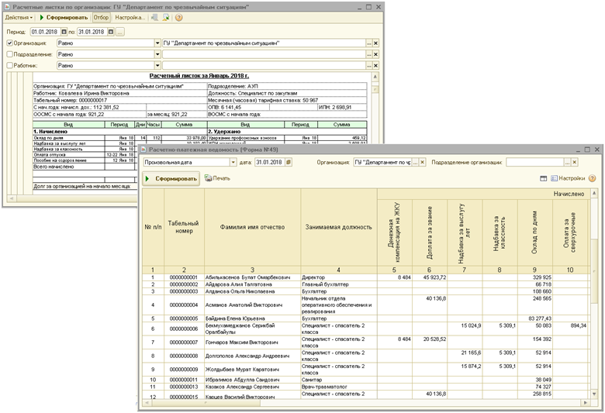Screen dimensions: 605x413
Task: Click help icon in payroll statement window
Action: (592, 178)
